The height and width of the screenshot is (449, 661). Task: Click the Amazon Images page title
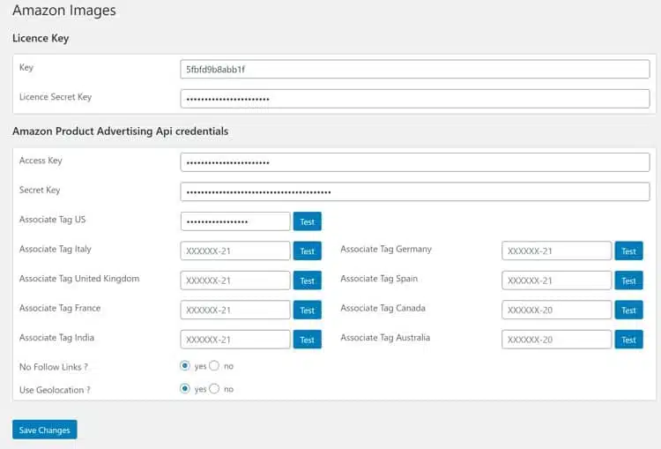click(64, 10)
